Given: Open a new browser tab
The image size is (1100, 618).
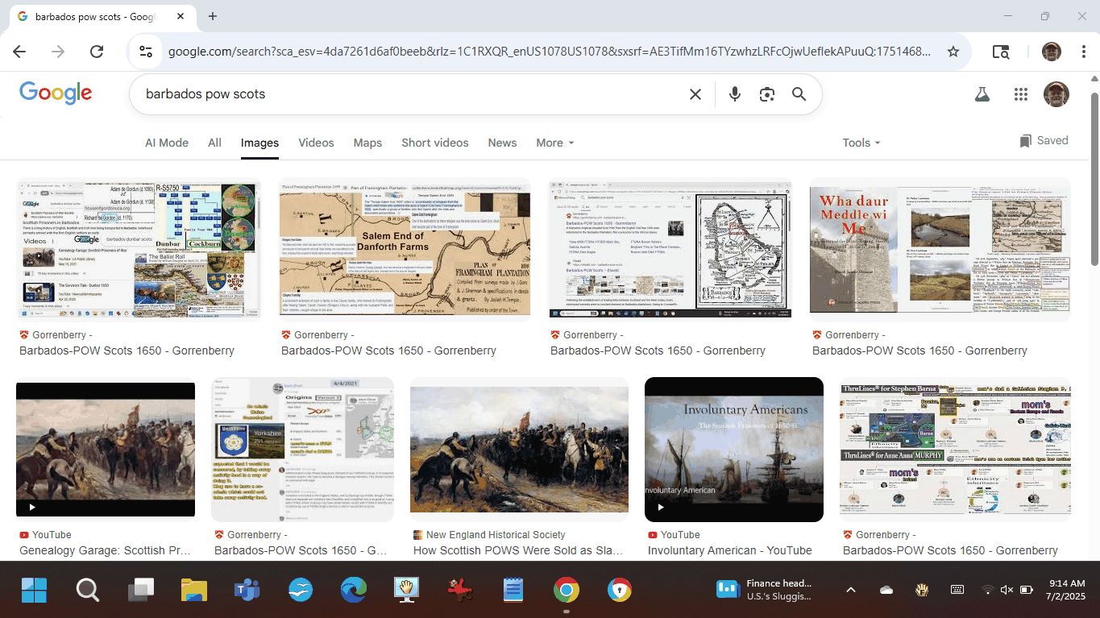Looking at the screenshot, I should pos(213,16).
